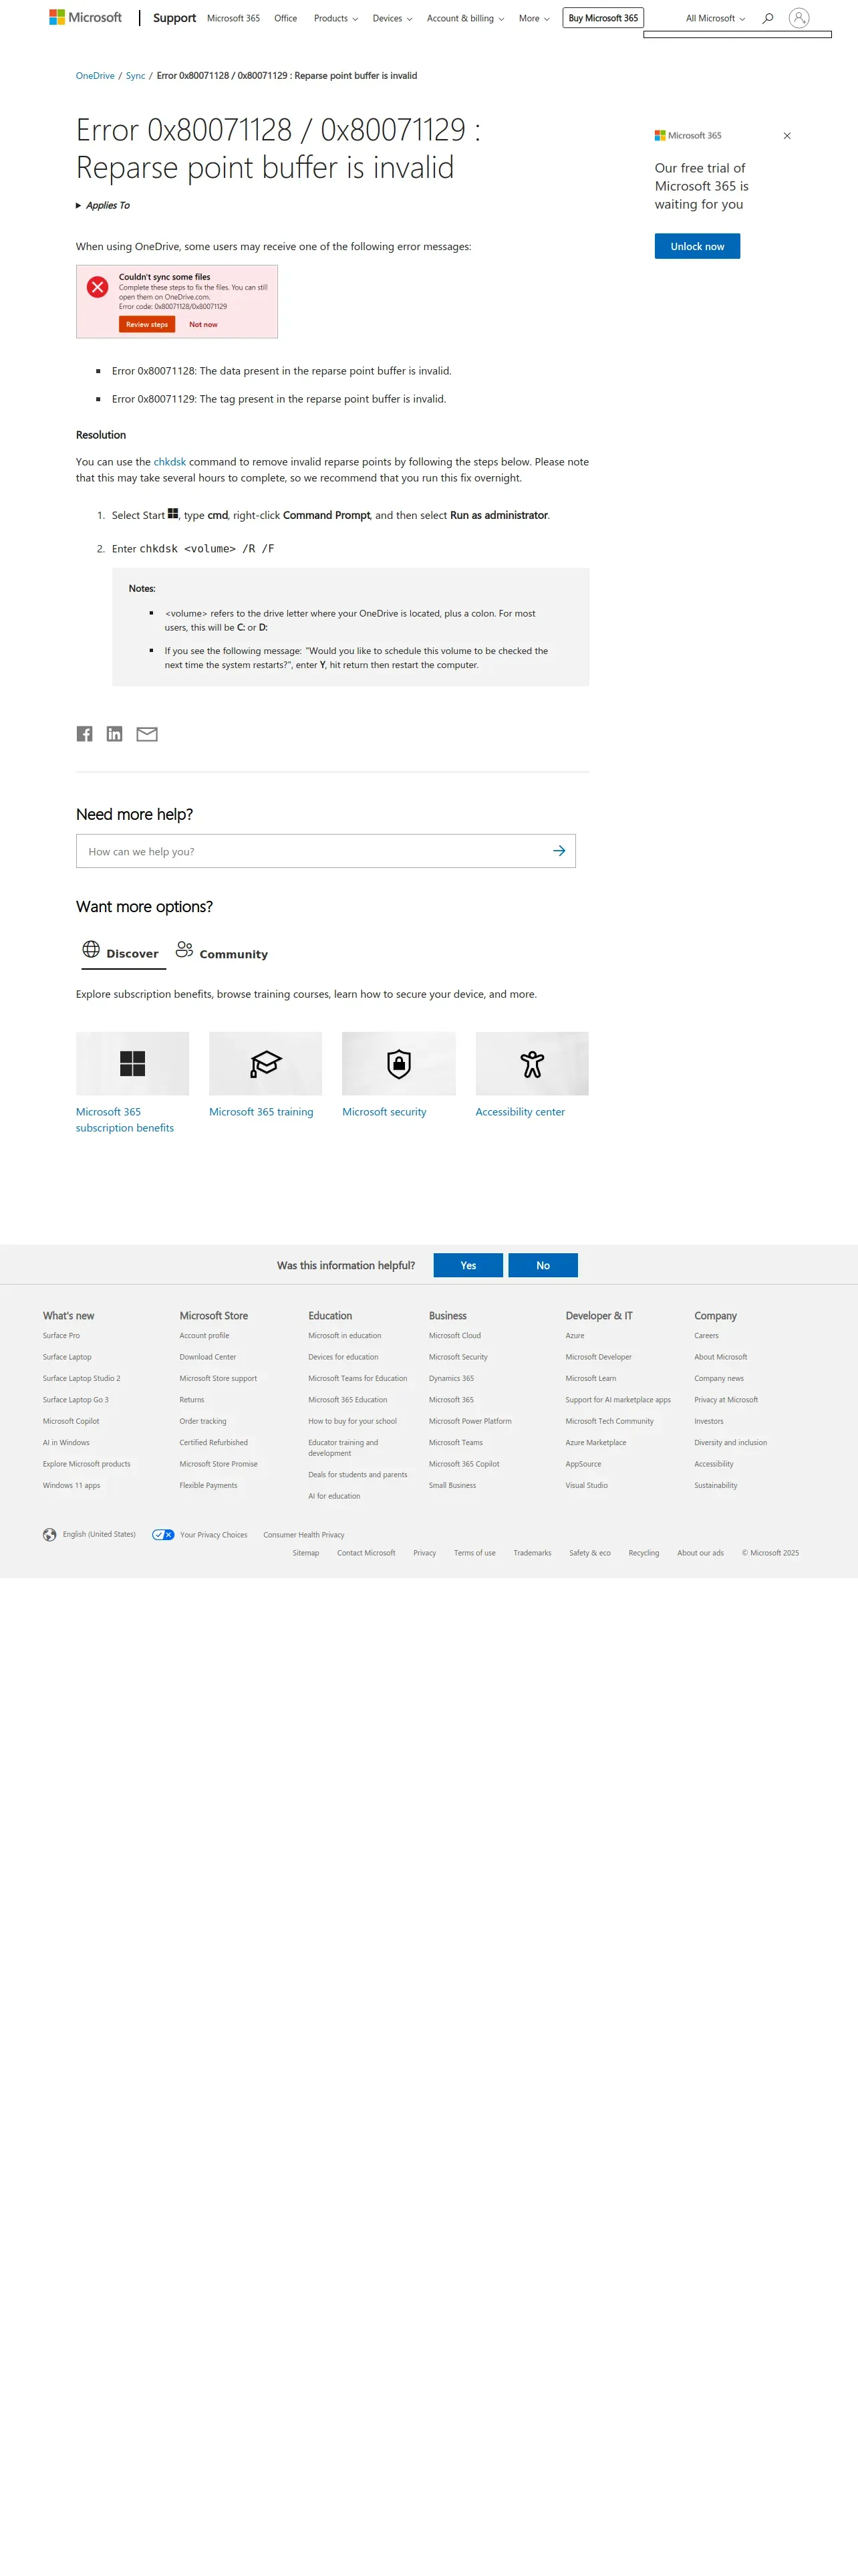Expand the All Microsoft menu
Screen dimensions: 858x2576
[715, 18]
